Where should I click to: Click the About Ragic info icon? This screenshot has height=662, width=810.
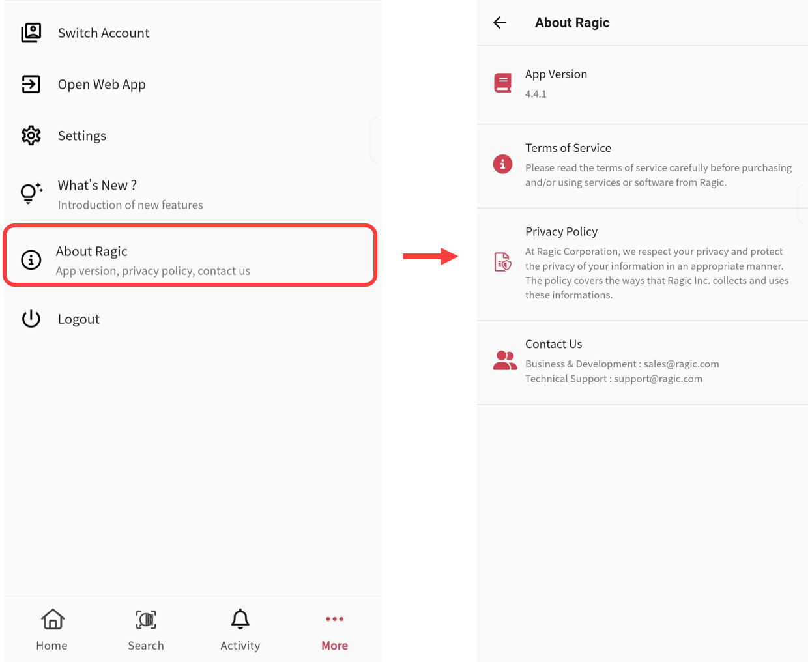click(x=31, y=260)
